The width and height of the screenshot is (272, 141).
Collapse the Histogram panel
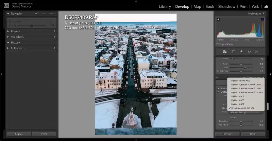263,13
